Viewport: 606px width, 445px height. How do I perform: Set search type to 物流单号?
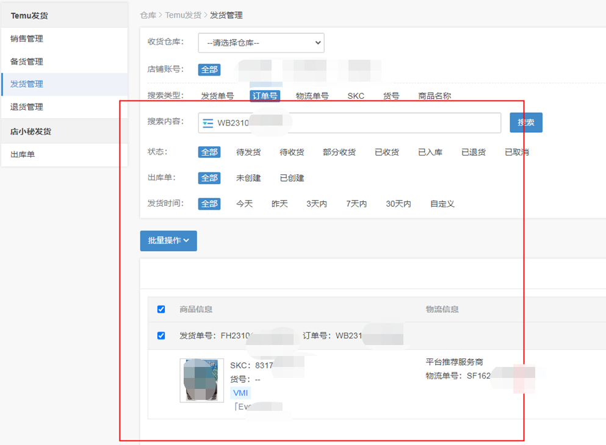pos(312,96)
